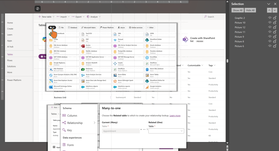Click the lock icon for Picture 10

[x=275, y=23]
